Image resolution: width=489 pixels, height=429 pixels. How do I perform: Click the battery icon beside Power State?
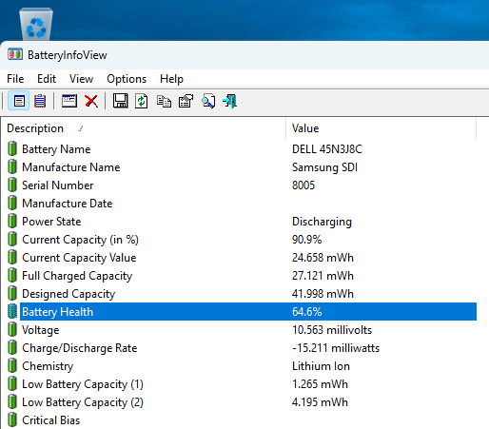12,221
